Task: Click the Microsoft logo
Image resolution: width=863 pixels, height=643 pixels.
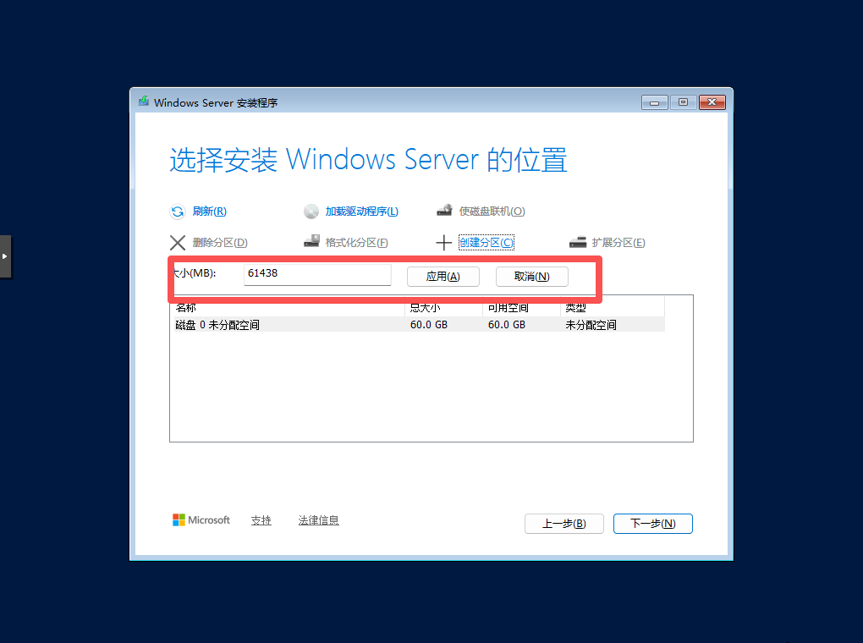Action: pos(179,520)
